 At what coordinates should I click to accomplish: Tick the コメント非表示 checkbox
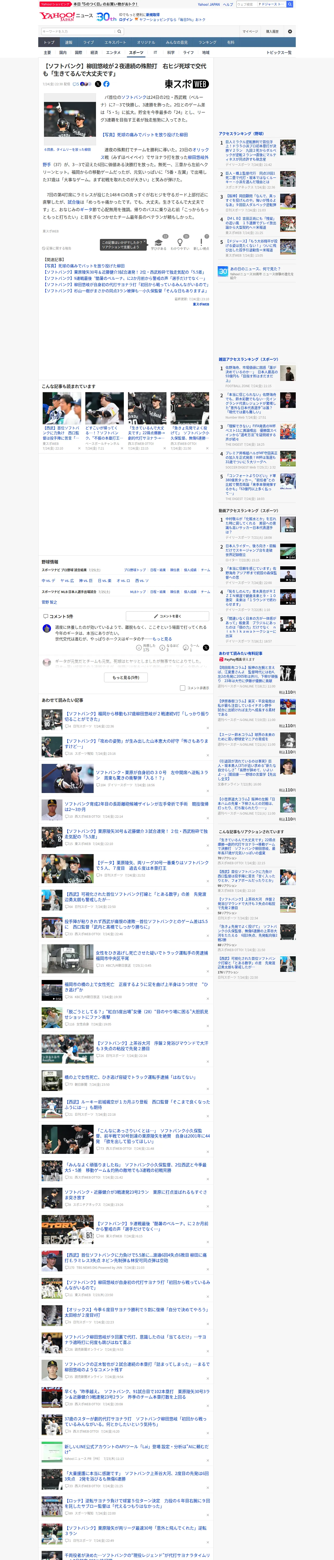coord(182,688)
